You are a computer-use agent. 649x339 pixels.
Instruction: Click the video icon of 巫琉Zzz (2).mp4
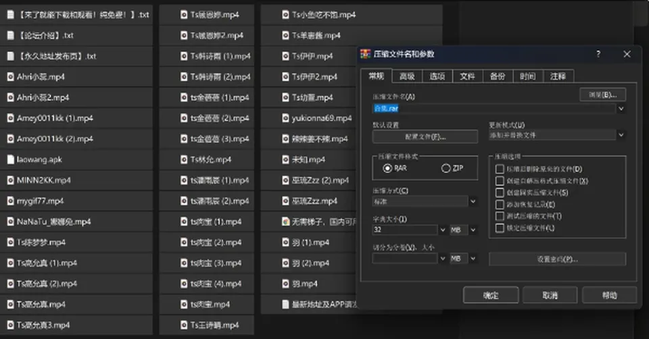285,180
